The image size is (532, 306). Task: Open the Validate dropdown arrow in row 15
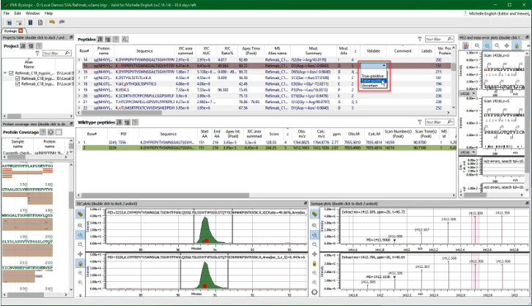click(384, 66)
